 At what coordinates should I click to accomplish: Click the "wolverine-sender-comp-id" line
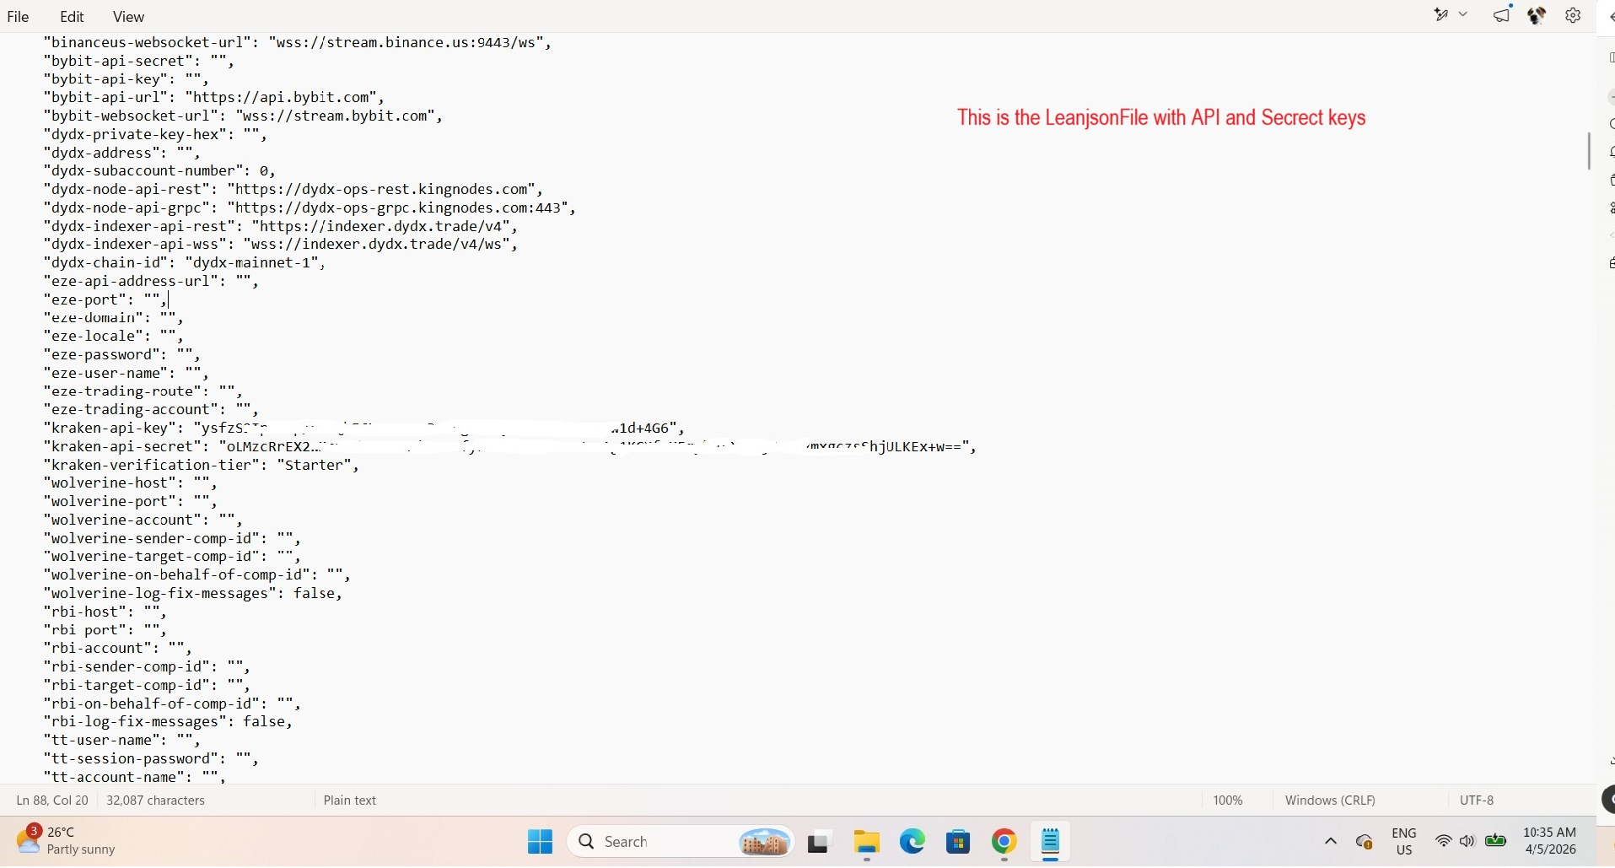pyautogui.click(x=172, y=538)
